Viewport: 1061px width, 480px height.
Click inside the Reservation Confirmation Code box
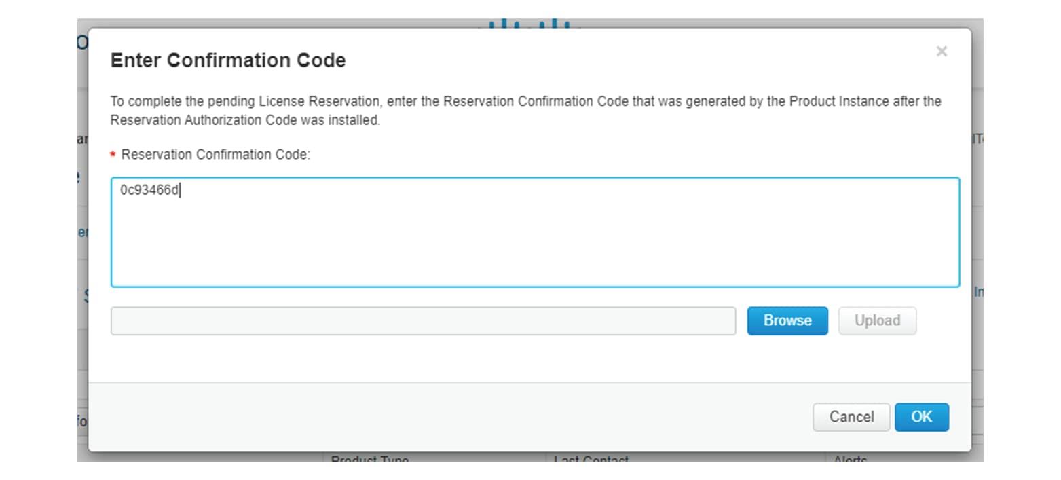point(535,232)
